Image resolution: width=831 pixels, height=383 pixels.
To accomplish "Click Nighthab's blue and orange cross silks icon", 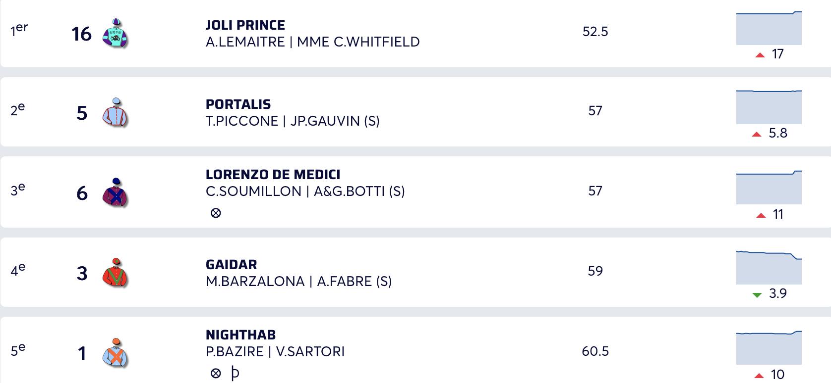I will pos(115,353).
